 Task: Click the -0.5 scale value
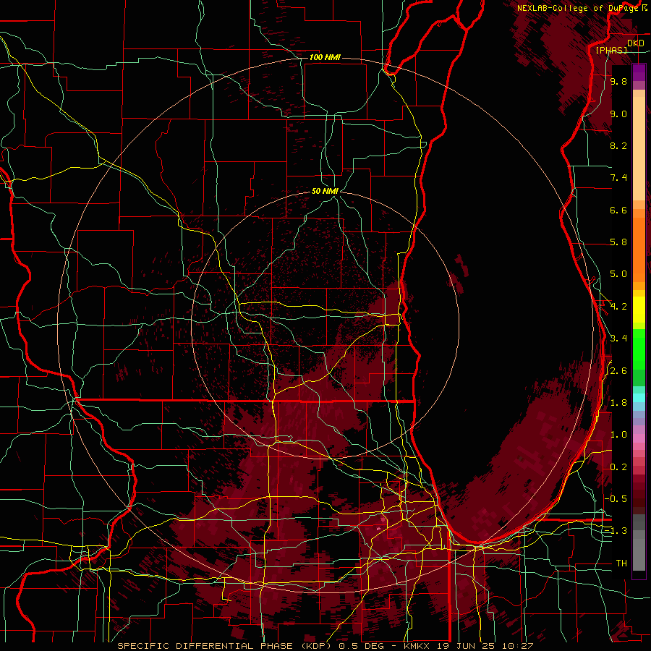(x=616, y=499)
